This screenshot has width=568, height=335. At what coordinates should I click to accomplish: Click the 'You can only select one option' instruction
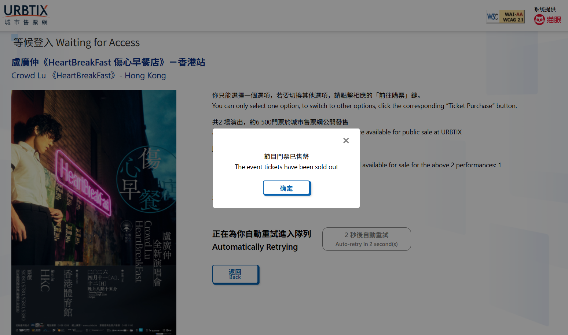[x=364, y=106]
